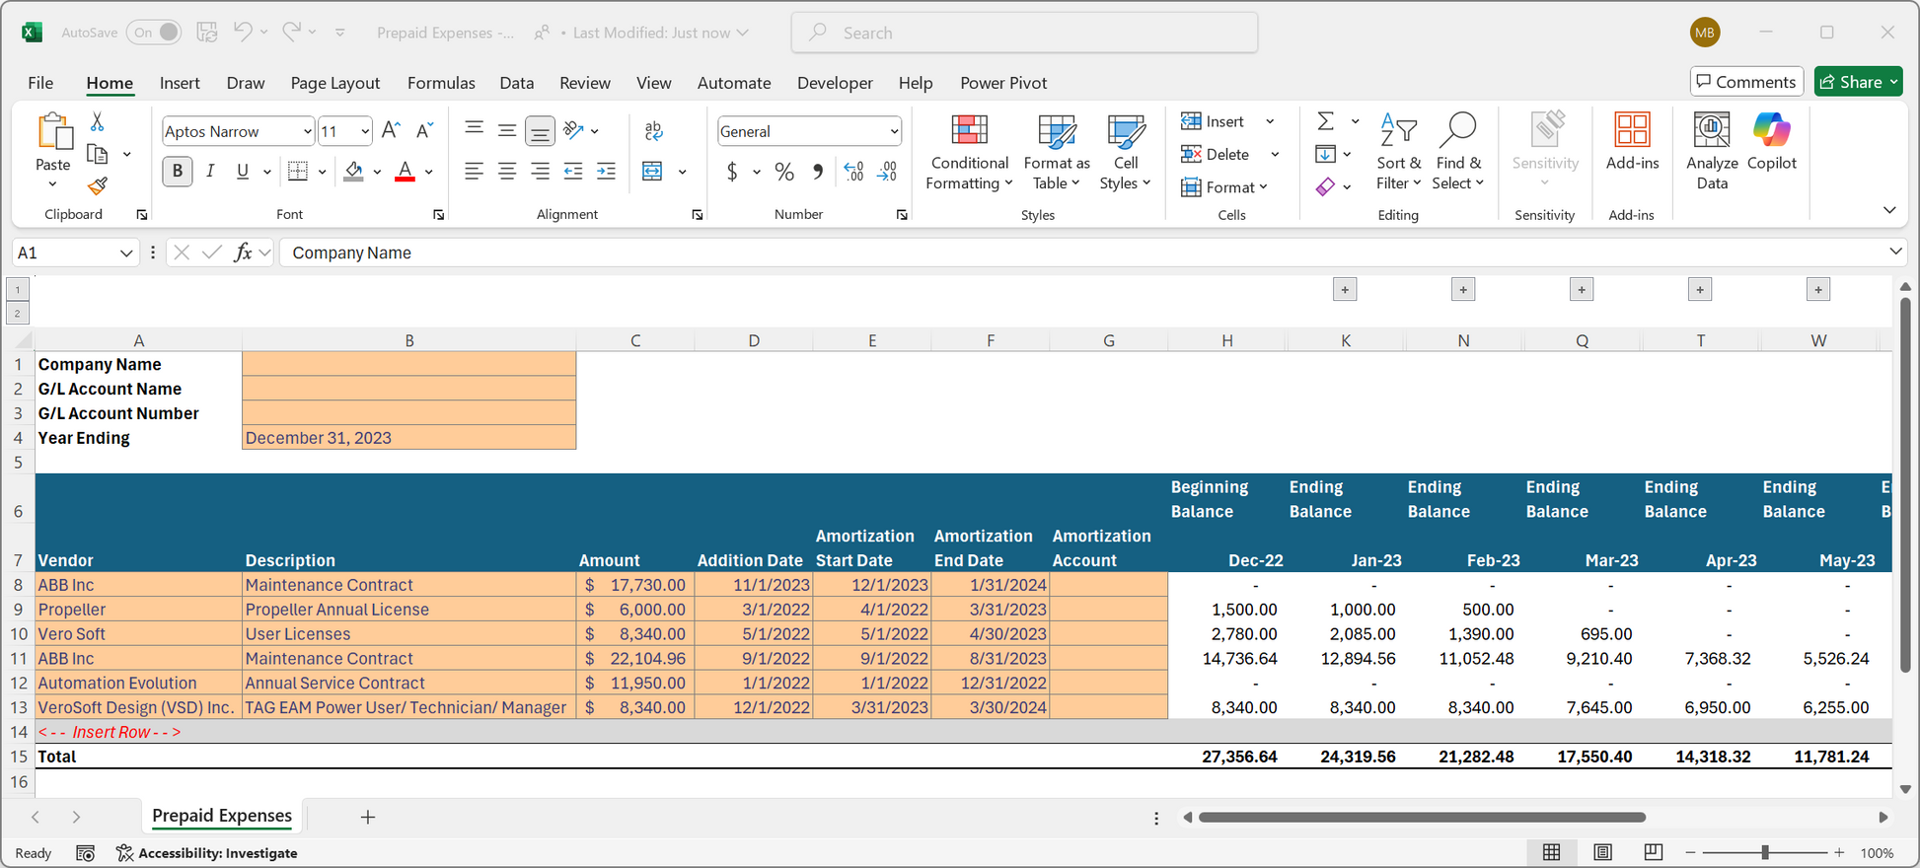Screen dimensions: 1920x868
Task: Expand hidden columns with plus above column K
Action: click(1345, 290)
